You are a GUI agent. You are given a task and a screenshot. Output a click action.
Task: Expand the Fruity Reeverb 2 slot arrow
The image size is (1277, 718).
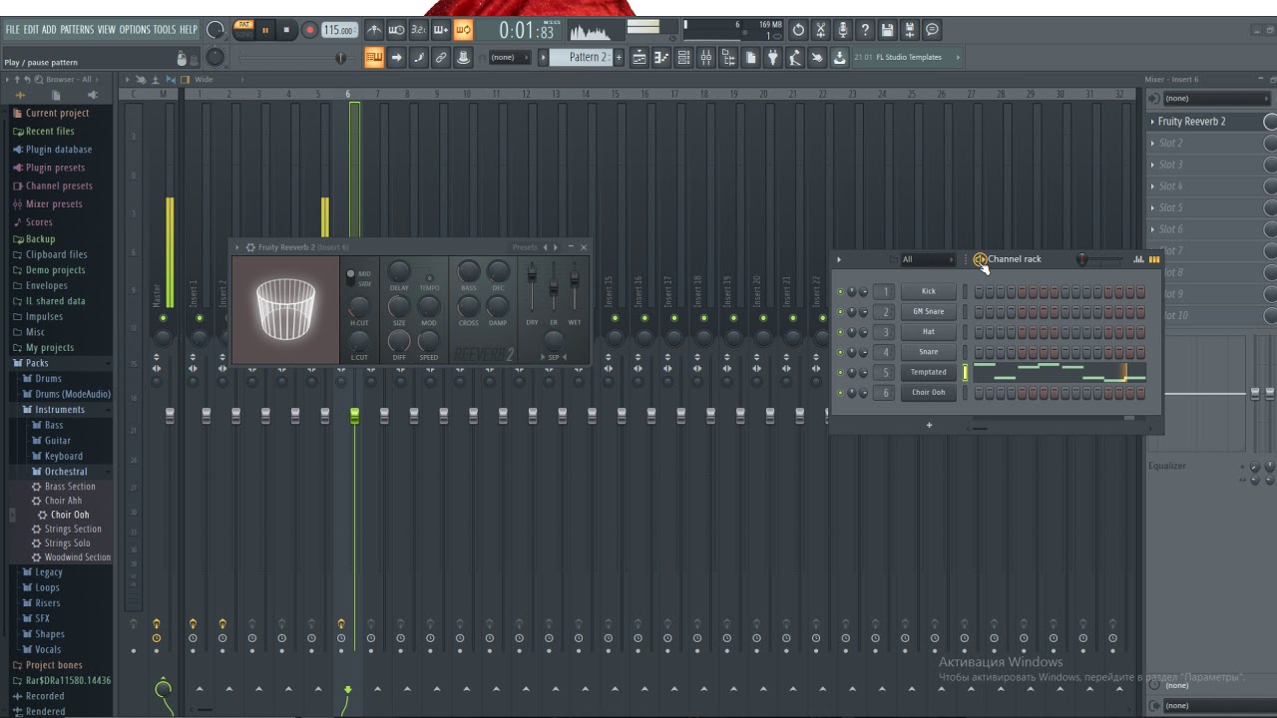click(x=1152, y=122)
